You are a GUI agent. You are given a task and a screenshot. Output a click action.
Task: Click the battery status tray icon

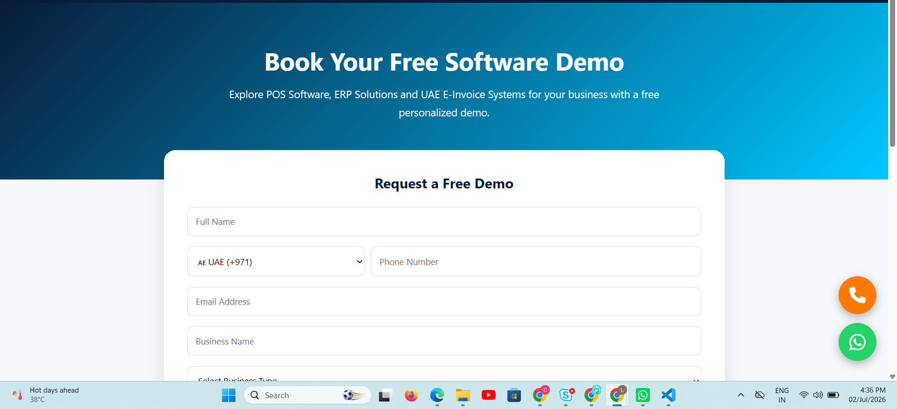833,395
